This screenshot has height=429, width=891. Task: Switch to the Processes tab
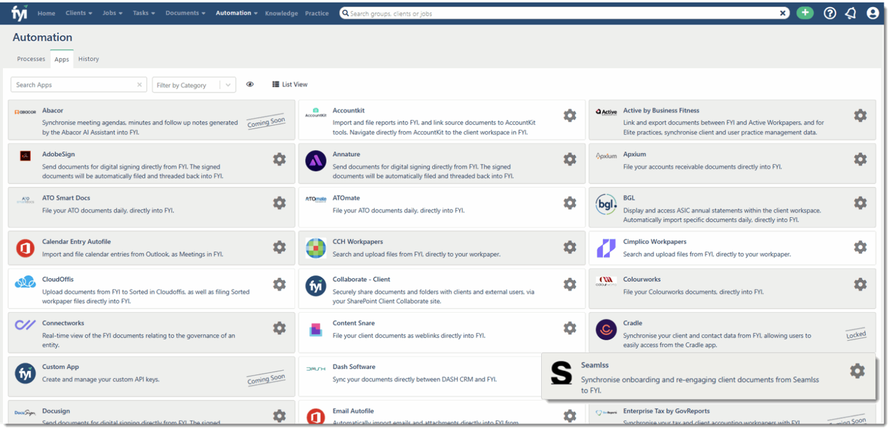31,59
